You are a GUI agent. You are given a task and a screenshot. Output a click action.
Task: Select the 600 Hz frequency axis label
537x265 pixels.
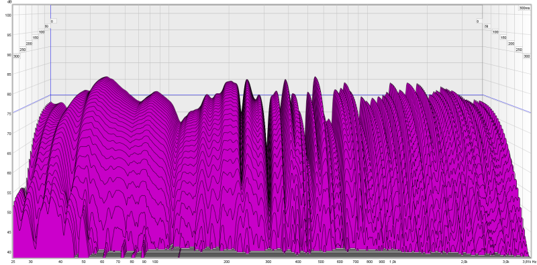click(340, 262)
